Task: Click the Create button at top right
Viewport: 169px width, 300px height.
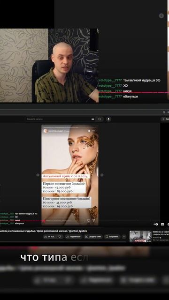Action: tap(165, 119)
